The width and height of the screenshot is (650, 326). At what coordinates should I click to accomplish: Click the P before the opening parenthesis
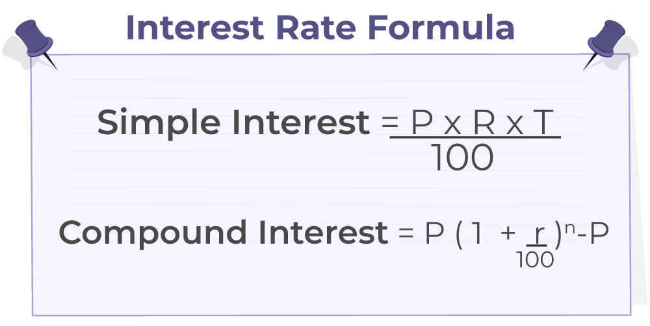point(435,233)
